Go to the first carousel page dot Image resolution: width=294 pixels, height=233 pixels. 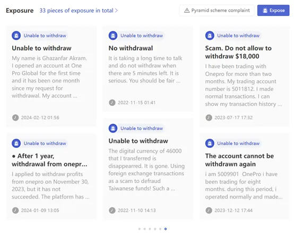pyautogui.click(x=140, y=229)
